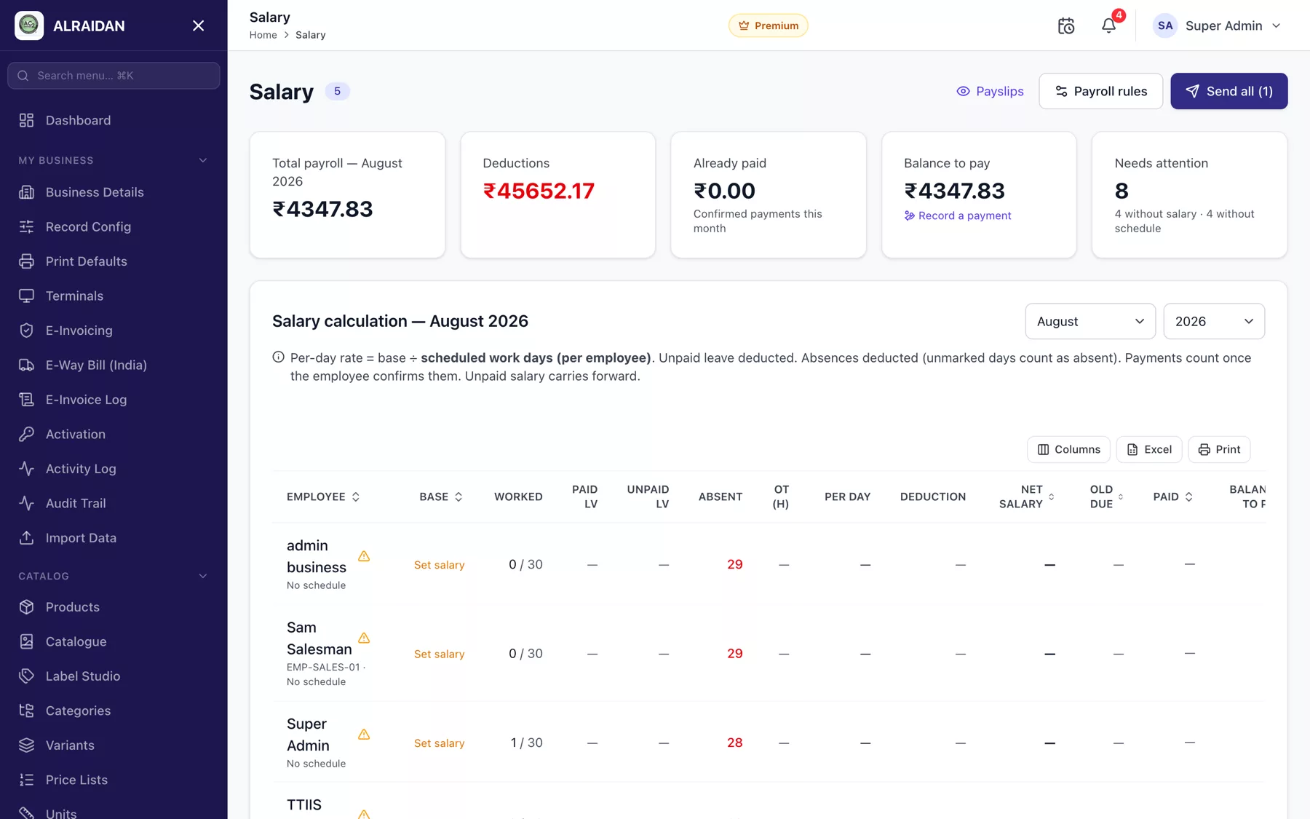
Task: Click Send all (1) button
Action: pyautogui.click(x=1228, y=91)
